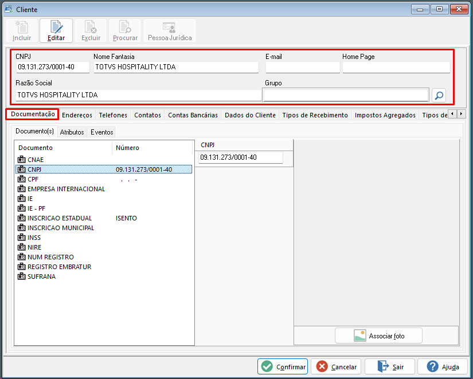The width and height of the screenshot is (473, 379).
Task: Click the INSS row document icon
Action: pos(21,238)
